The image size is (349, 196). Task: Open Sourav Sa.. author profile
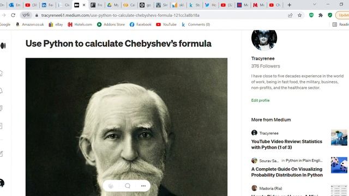[269, 161]
